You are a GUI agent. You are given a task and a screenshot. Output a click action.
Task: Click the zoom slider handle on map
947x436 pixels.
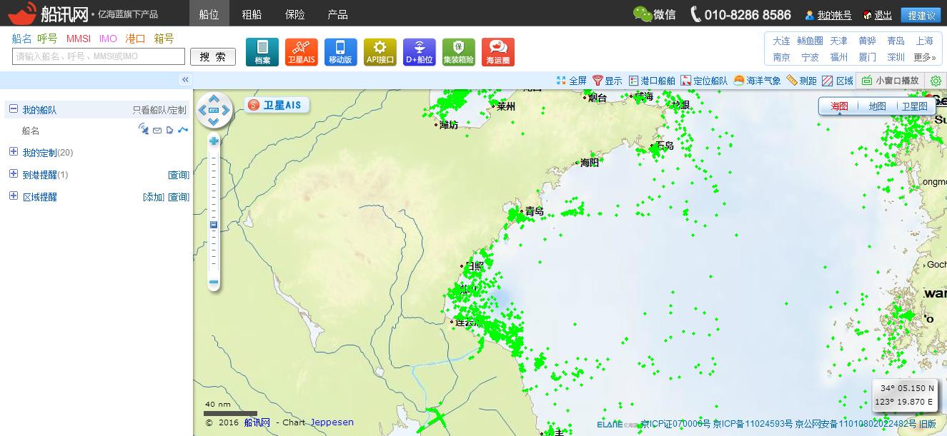tap(213, 225)
